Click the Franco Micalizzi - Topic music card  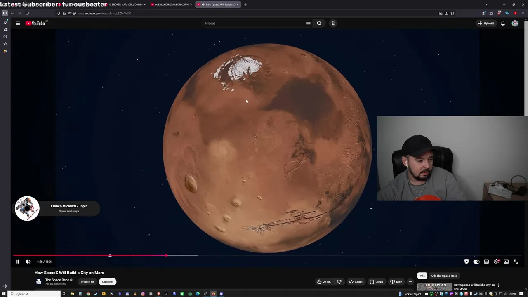(x=57, y=208)
